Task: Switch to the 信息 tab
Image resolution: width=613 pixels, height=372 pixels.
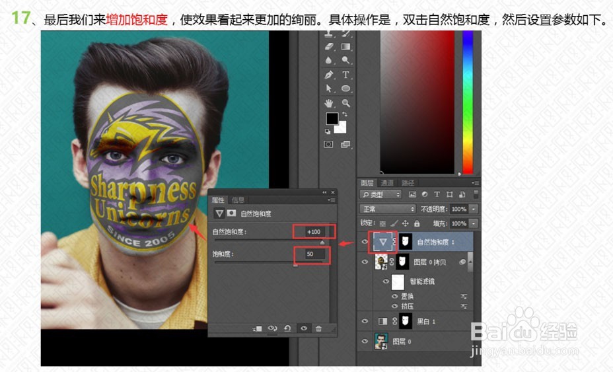Action: pyautogui.click(x=238, y=200)
